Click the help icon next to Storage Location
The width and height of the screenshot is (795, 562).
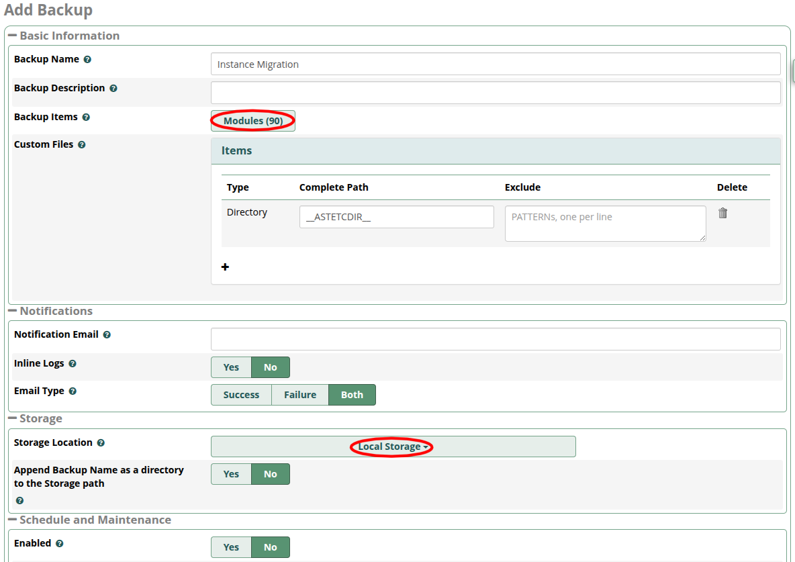pos(101,443)
